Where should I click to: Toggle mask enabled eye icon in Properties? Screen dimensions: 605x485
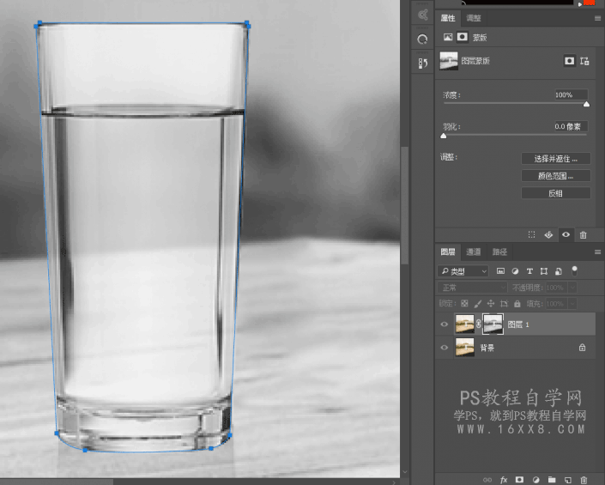tap(566, 234)
